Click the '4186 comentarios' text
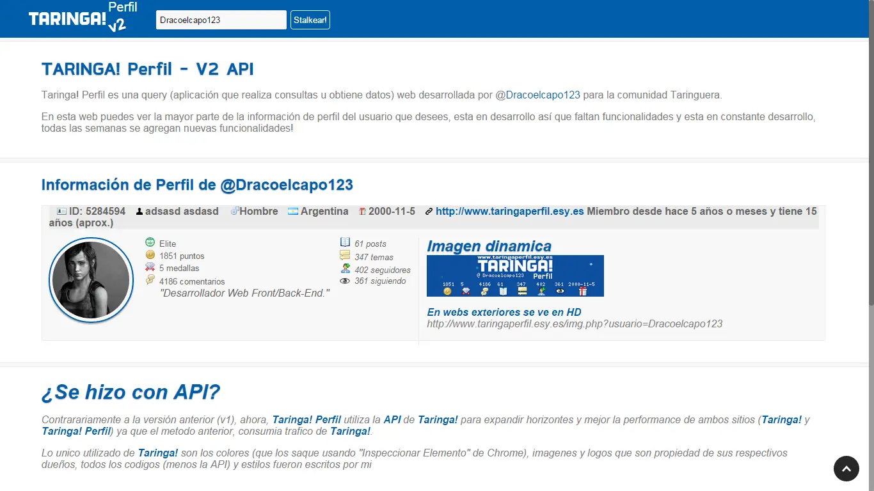 192,281
